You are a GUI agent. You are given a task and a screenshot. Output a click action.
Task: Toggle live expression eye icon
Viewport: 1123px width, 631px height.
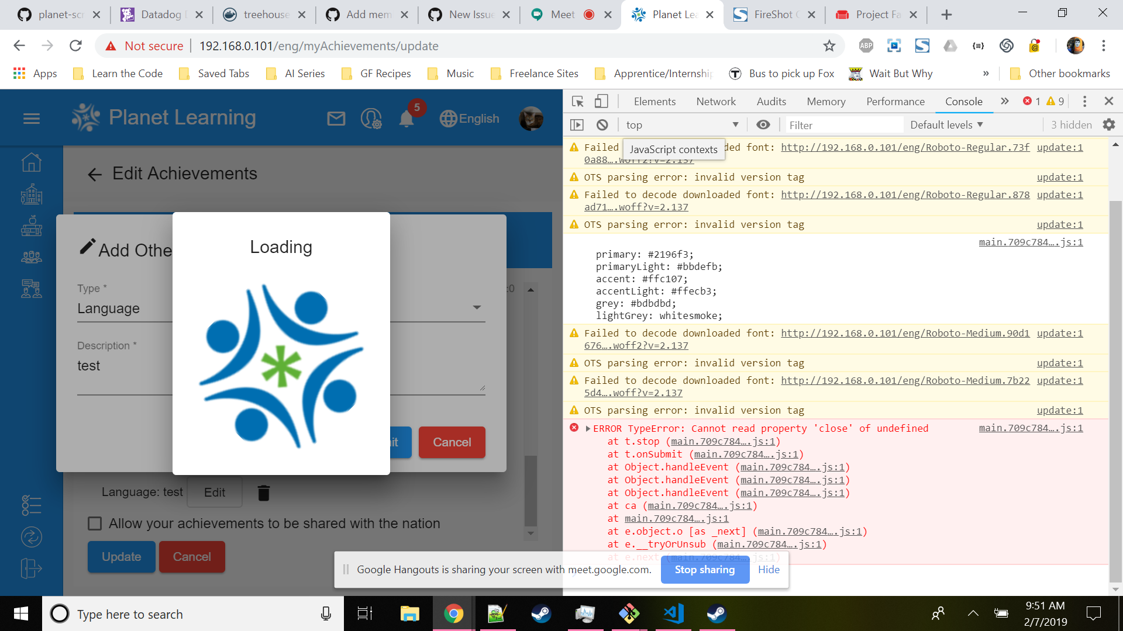pyautogui.click(x=763, y=124)
